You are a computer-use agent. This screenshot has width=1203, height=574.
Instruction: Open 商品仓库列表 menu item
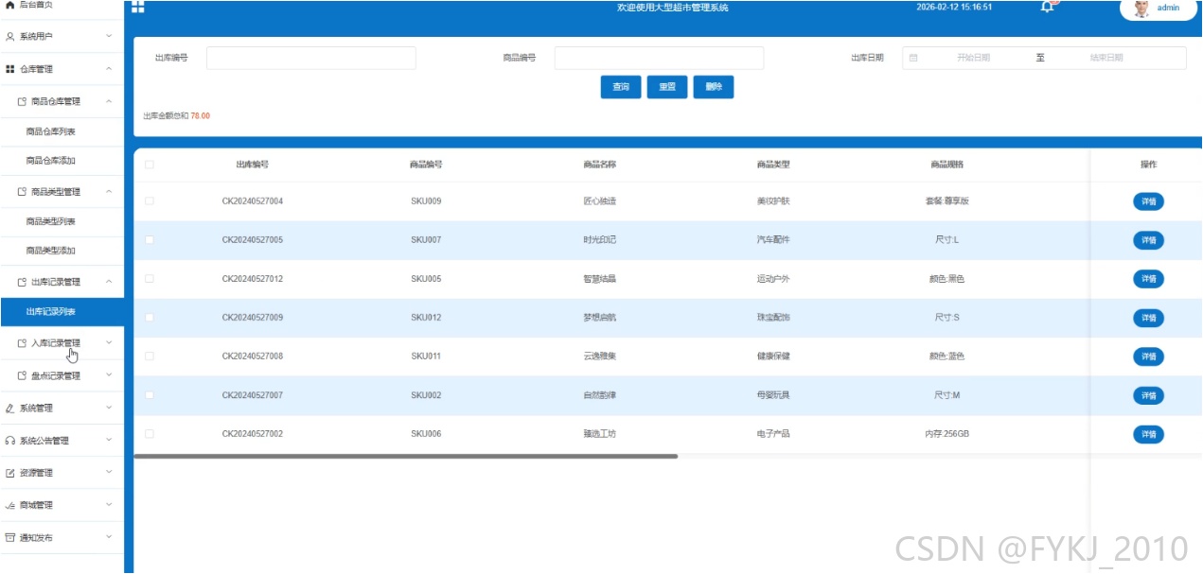pyautogui.click(x=62, y=131)
